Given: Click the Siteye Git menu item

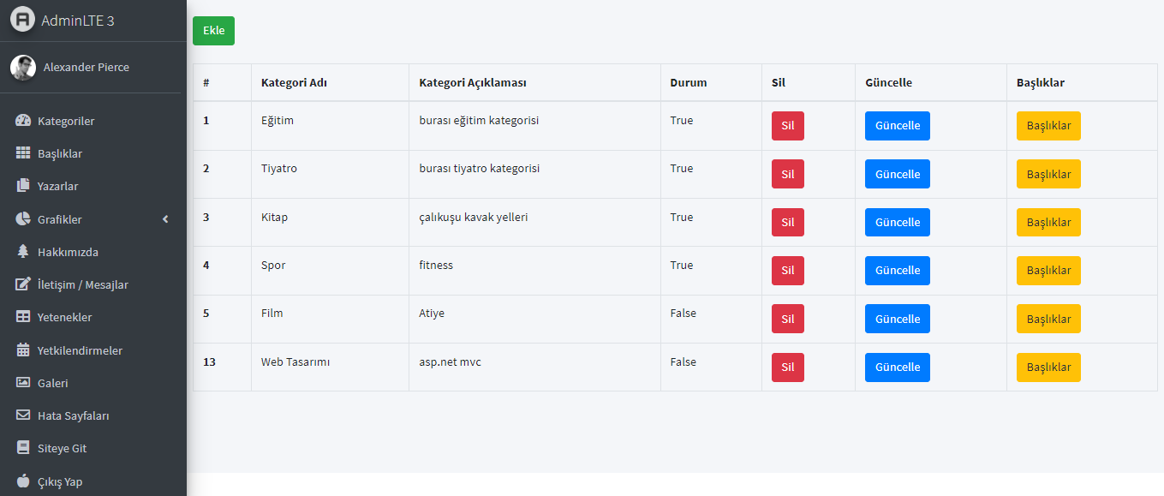Looking at the screenshot, I should pos(93,448).
